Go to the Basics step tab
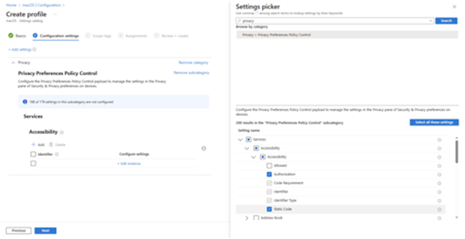Viewport: 465px width, 239px height. 18,36
